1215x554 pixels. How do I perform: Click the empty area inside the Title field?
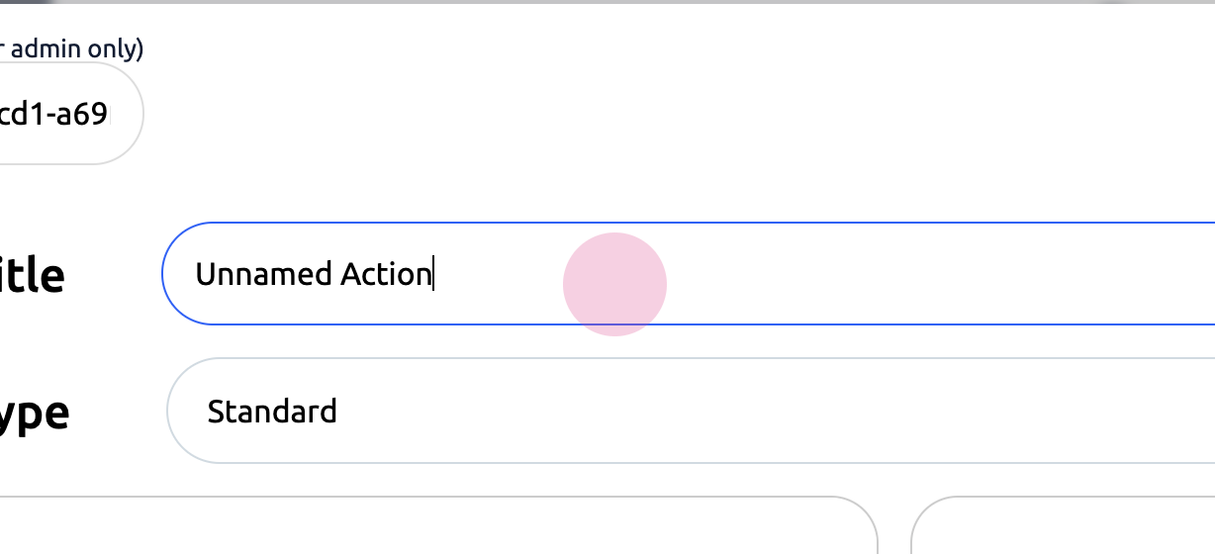(890, 274)
